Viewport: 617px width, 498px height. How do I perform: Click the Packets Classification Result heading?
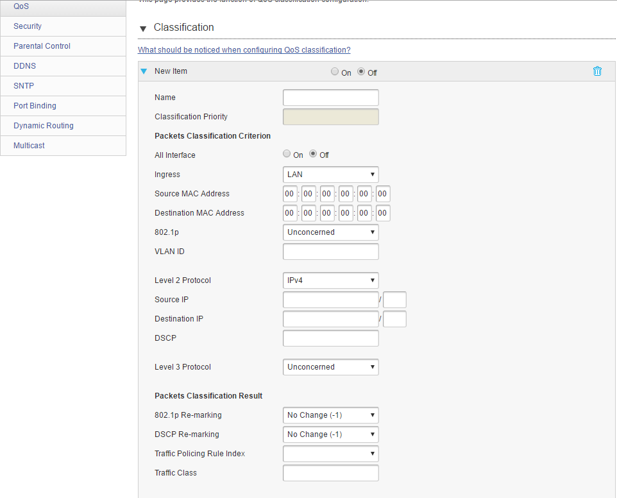tap(208, 396)
